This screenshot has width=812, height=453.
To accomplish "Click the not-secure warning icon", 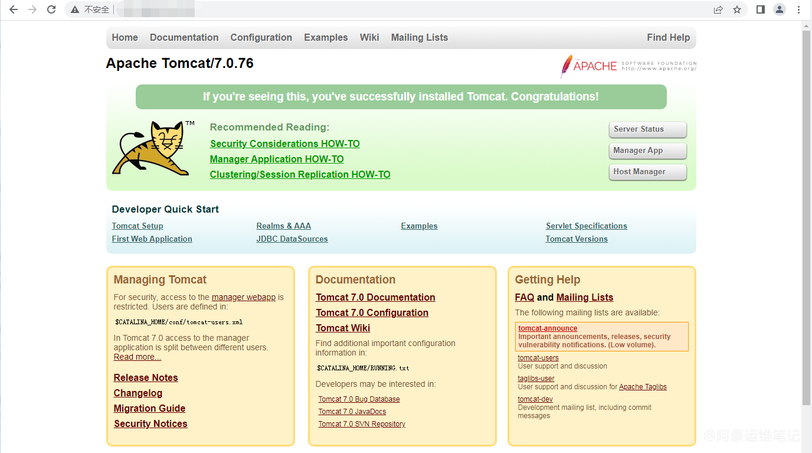I will [75, 9].
